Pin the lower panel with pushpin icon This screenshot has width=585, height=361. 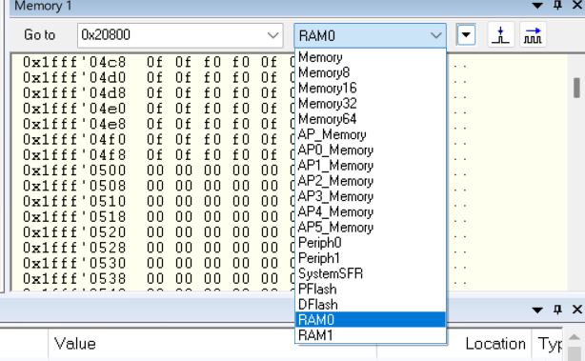[x=557, y=310]
